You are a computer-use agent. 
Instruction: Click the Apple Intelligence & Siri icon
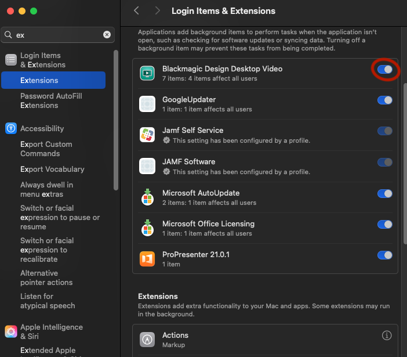11,331
